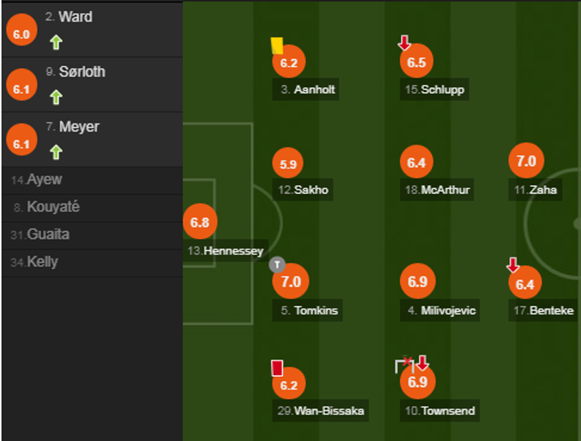
Task: Click Meyer's green substitute-on arrow
Action: [x=56, y=153]
